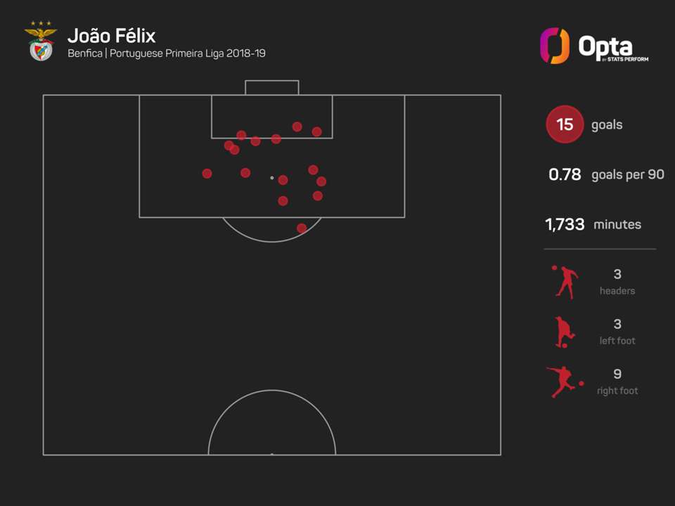Click the penalty spot on the pitch
The width and height of the screenshot is (675, 506).
pyautogui.click(x=272, y=178)
